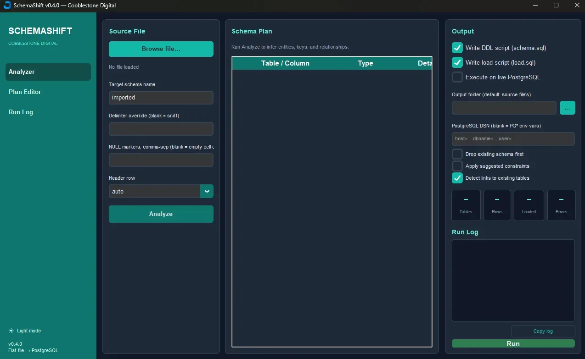Click the 'Flat file → PostgreSQL' footer text
585x359 pixels.
pos(34,351)
